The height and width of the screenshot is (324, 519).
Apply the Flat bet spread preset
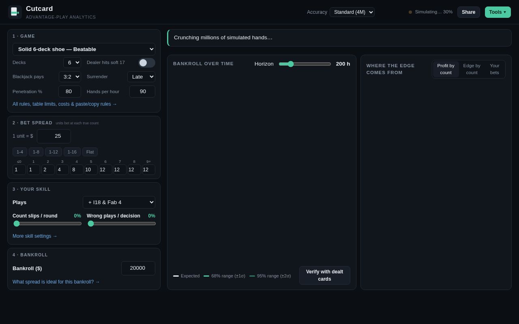coord(90,152)
